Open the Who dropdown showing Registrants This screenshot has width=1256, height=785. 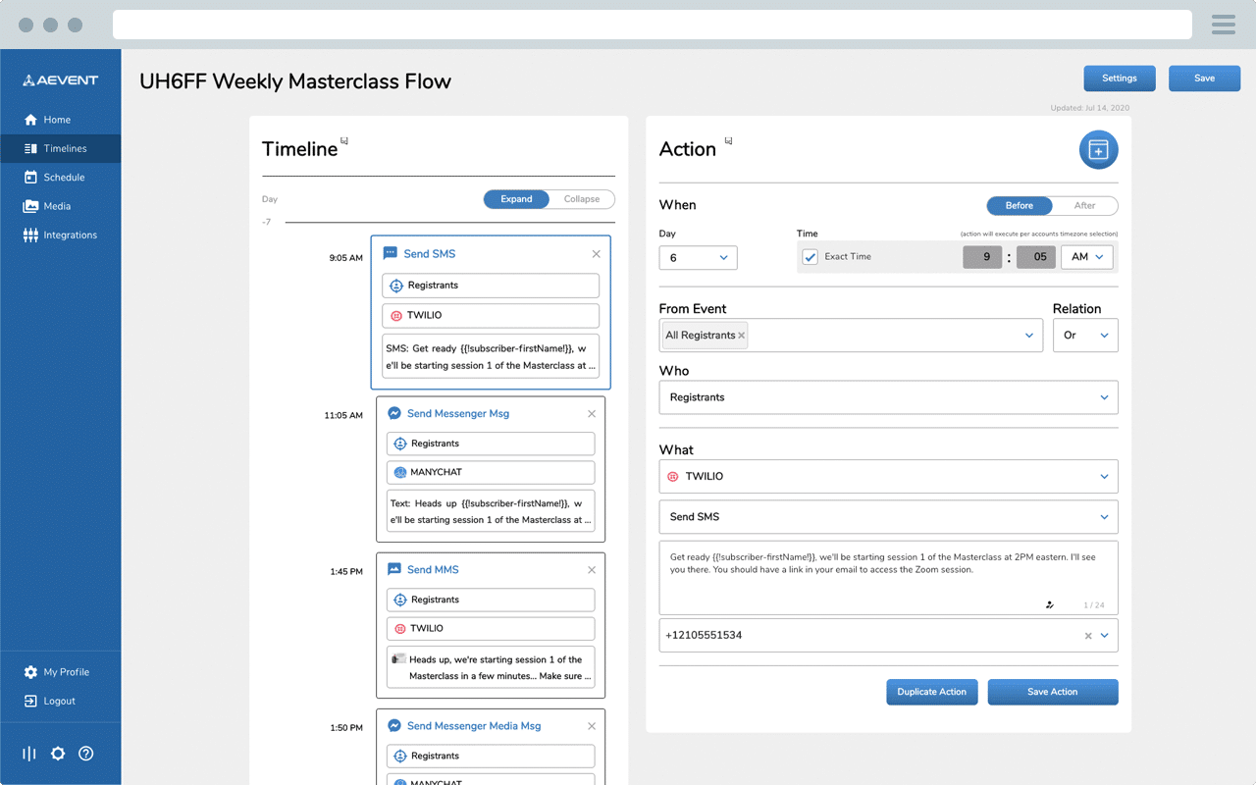[x=888, y=397]
